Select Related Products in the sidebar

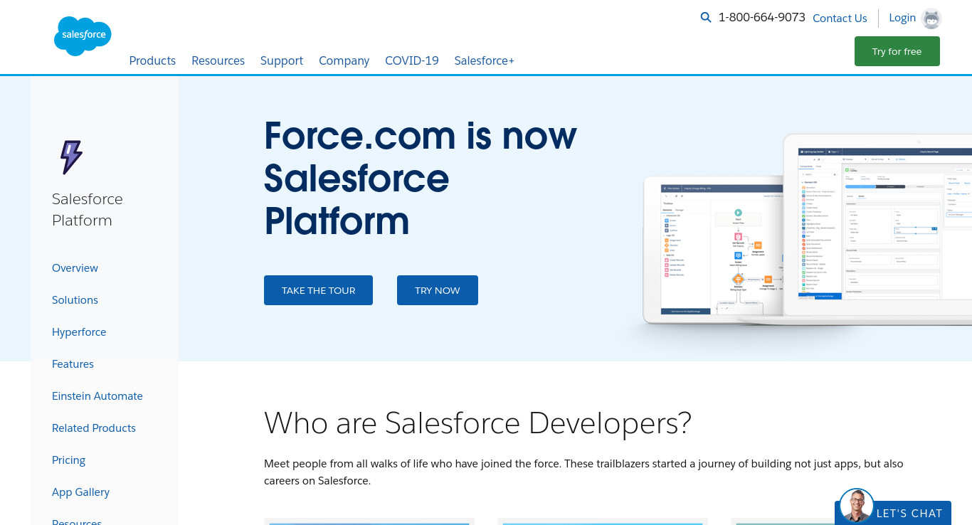coord(94,428)
